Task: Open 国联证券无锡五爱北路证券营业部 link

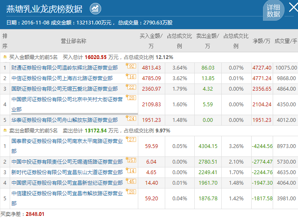Action: (x=64, y=89)
